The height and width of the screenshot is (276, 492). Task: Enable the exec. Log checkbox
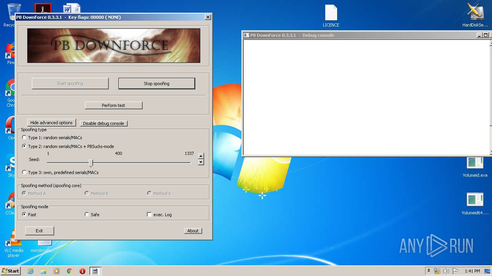[x=160, y=215]
